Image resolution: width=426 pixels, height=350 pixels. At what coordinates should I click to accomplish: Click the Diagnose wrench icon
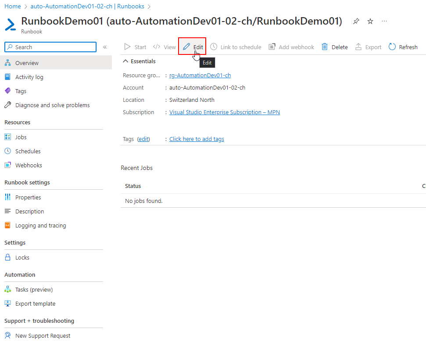click(x=8, y=105)
